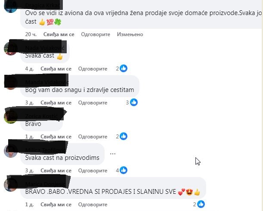Click like reaction icon on "Svaka cast na proizvodims"
This screenshot has height=211, width=263.
pyautogui.click(x=124, y=170)
